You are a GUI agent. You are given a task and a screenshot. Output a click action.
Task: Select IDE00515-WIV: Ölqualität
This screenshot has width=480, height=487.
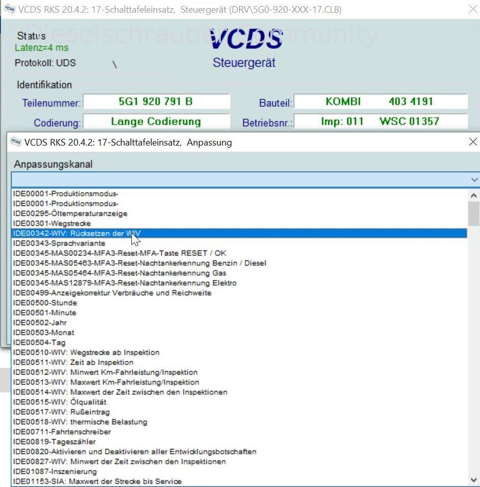tap(239, 402)
